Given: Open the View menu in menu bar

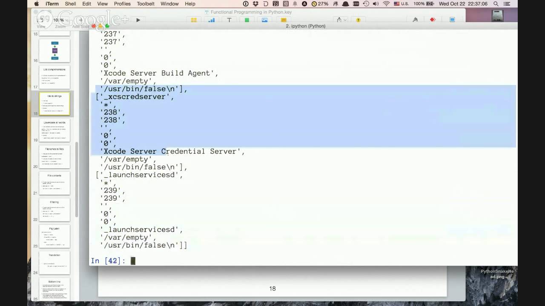Looking at the screenshot, I should point(103,4).
